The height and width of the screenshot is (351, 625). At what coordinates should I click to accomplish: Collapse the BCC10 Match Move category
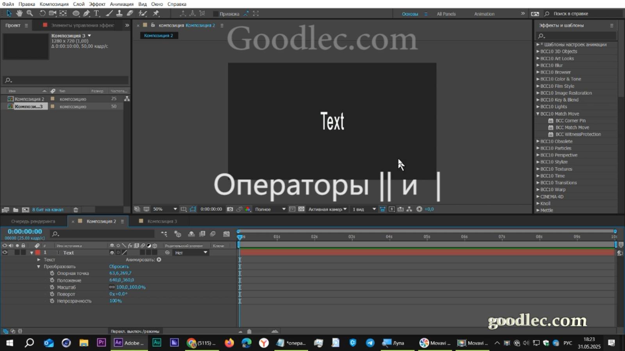pos(538,114)
